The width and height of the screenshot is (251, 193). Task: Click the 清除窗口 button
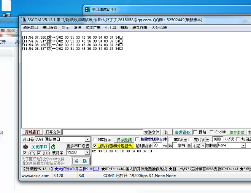[x=32, y=132]
